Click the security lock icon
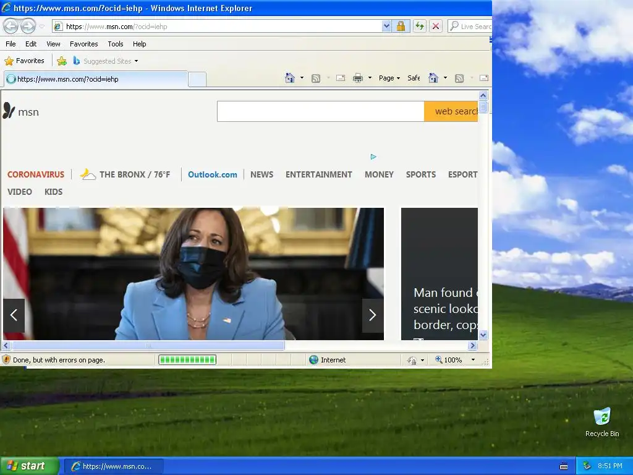633x475 pixels. 401,27
